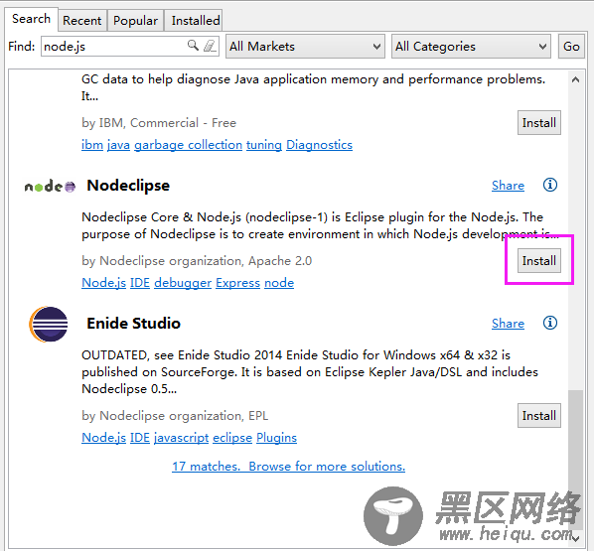Screen dimensions: 594x551
Task: Click the Enide Studio title text
Action: click(x=134, y=324)
